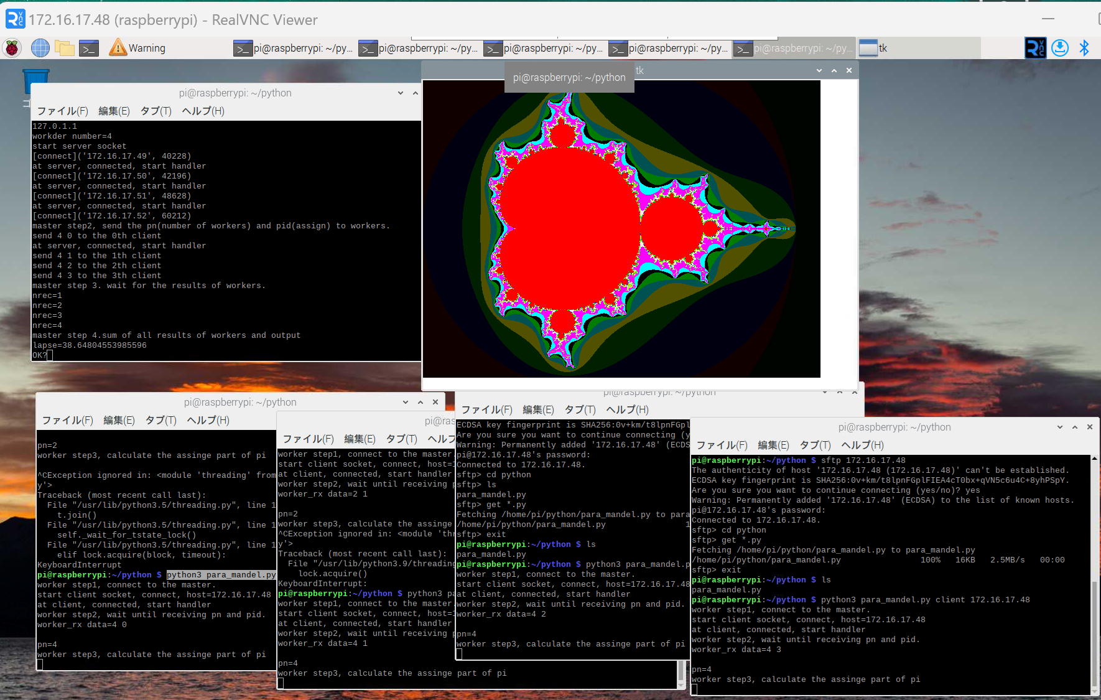Open 編集(E) in terminal below tk window
Image resolution: width=1101 pixels, height=700 pixels.
coord(538,409)
